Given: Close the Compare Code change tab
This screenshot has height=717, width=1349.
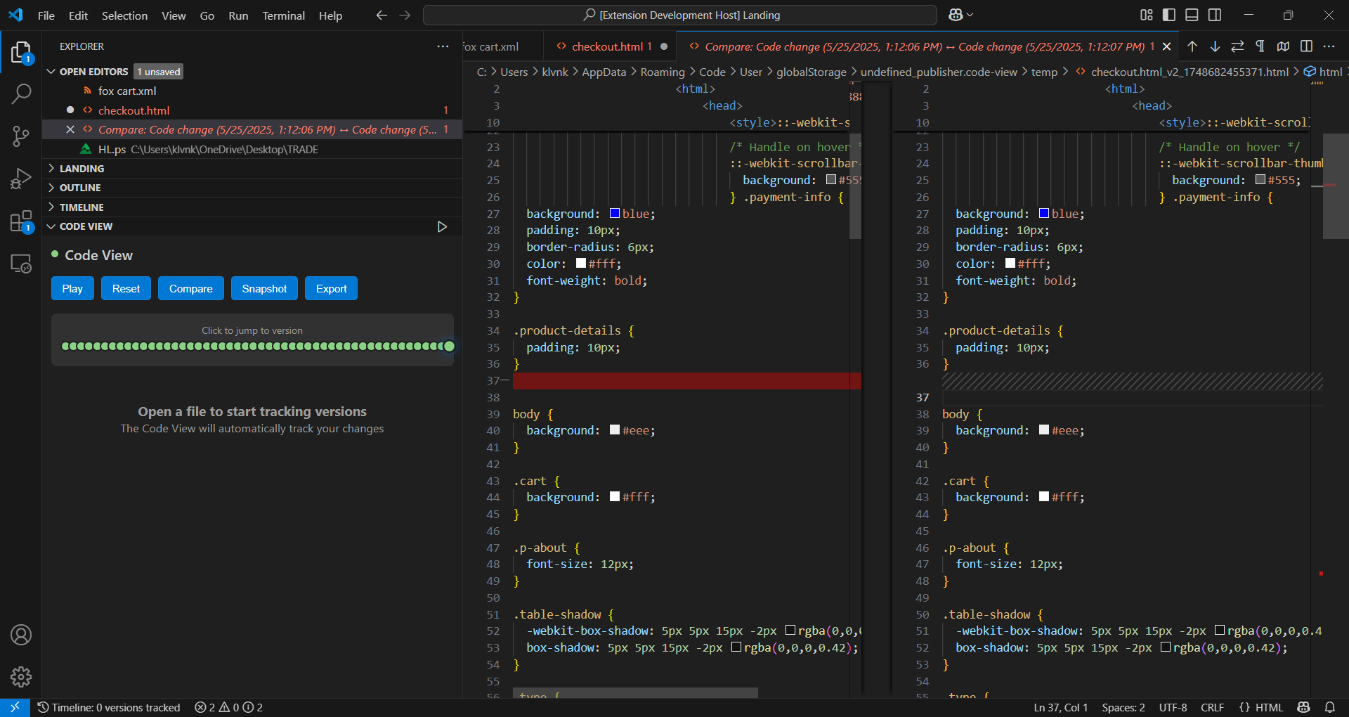Looking at the screenshot, I should [1167, 46].
